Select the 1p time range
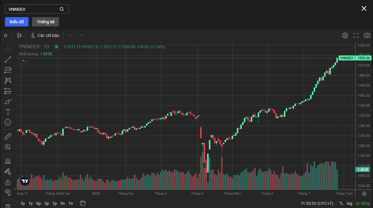This screenshot has width=373, height=208. click(x=54, y=203)
